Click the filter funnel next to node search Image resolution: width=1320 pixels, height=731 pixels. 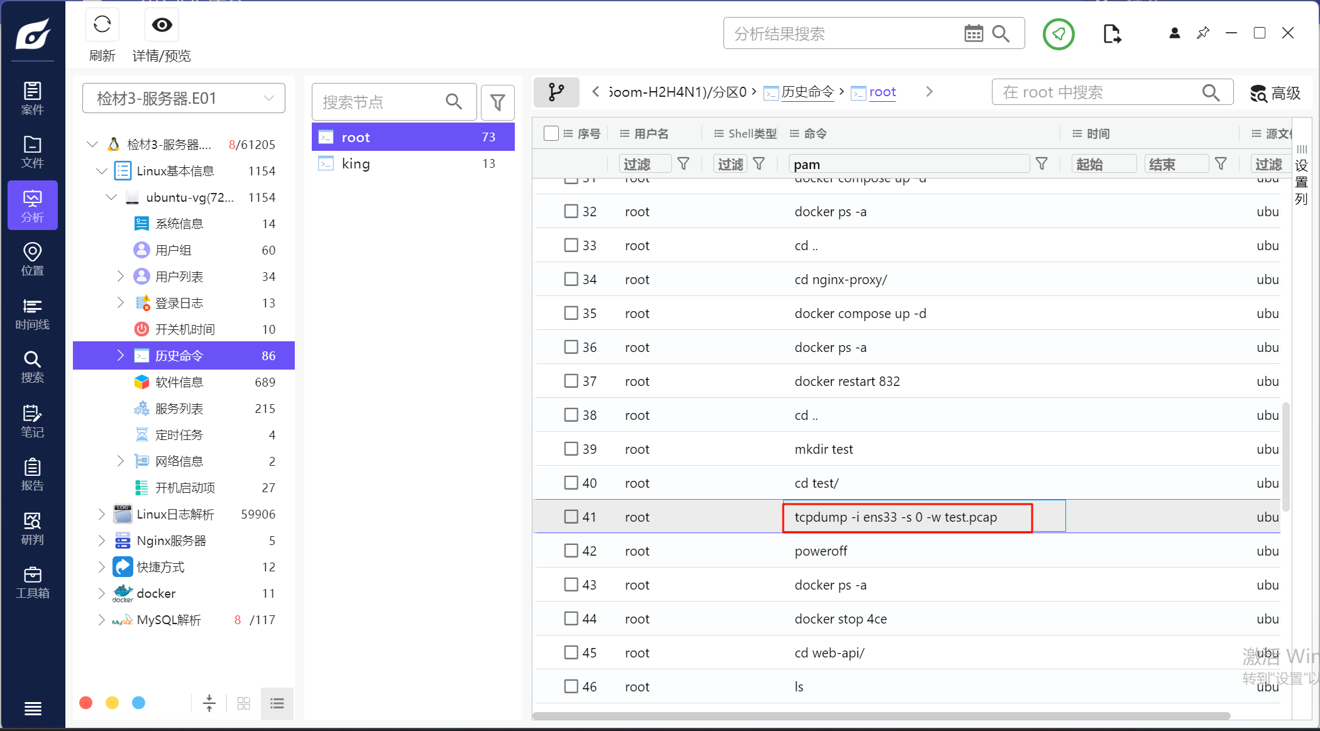[x=497, y=102]
